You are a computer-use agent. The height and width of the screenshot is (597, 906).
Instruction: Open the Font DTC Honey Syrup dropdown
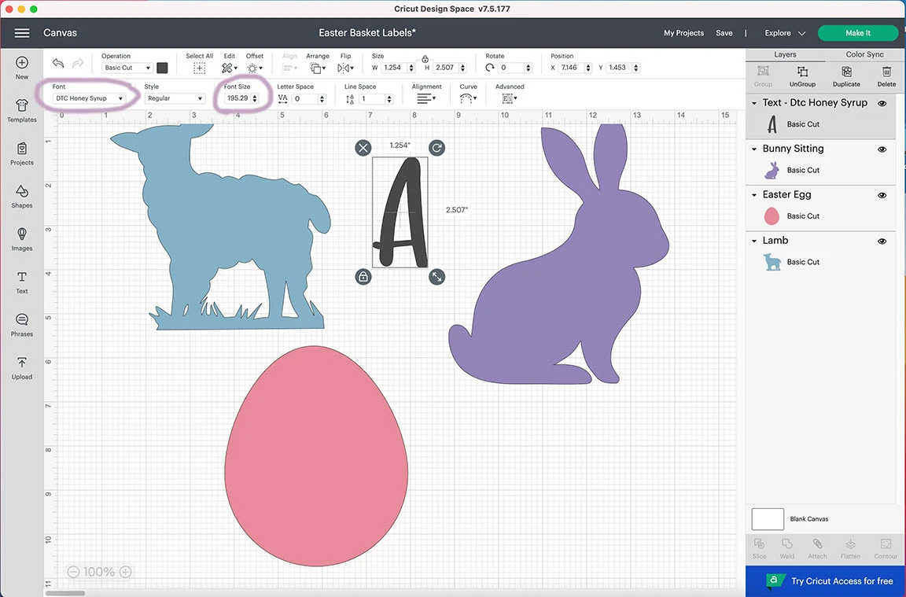pos(89,98)
